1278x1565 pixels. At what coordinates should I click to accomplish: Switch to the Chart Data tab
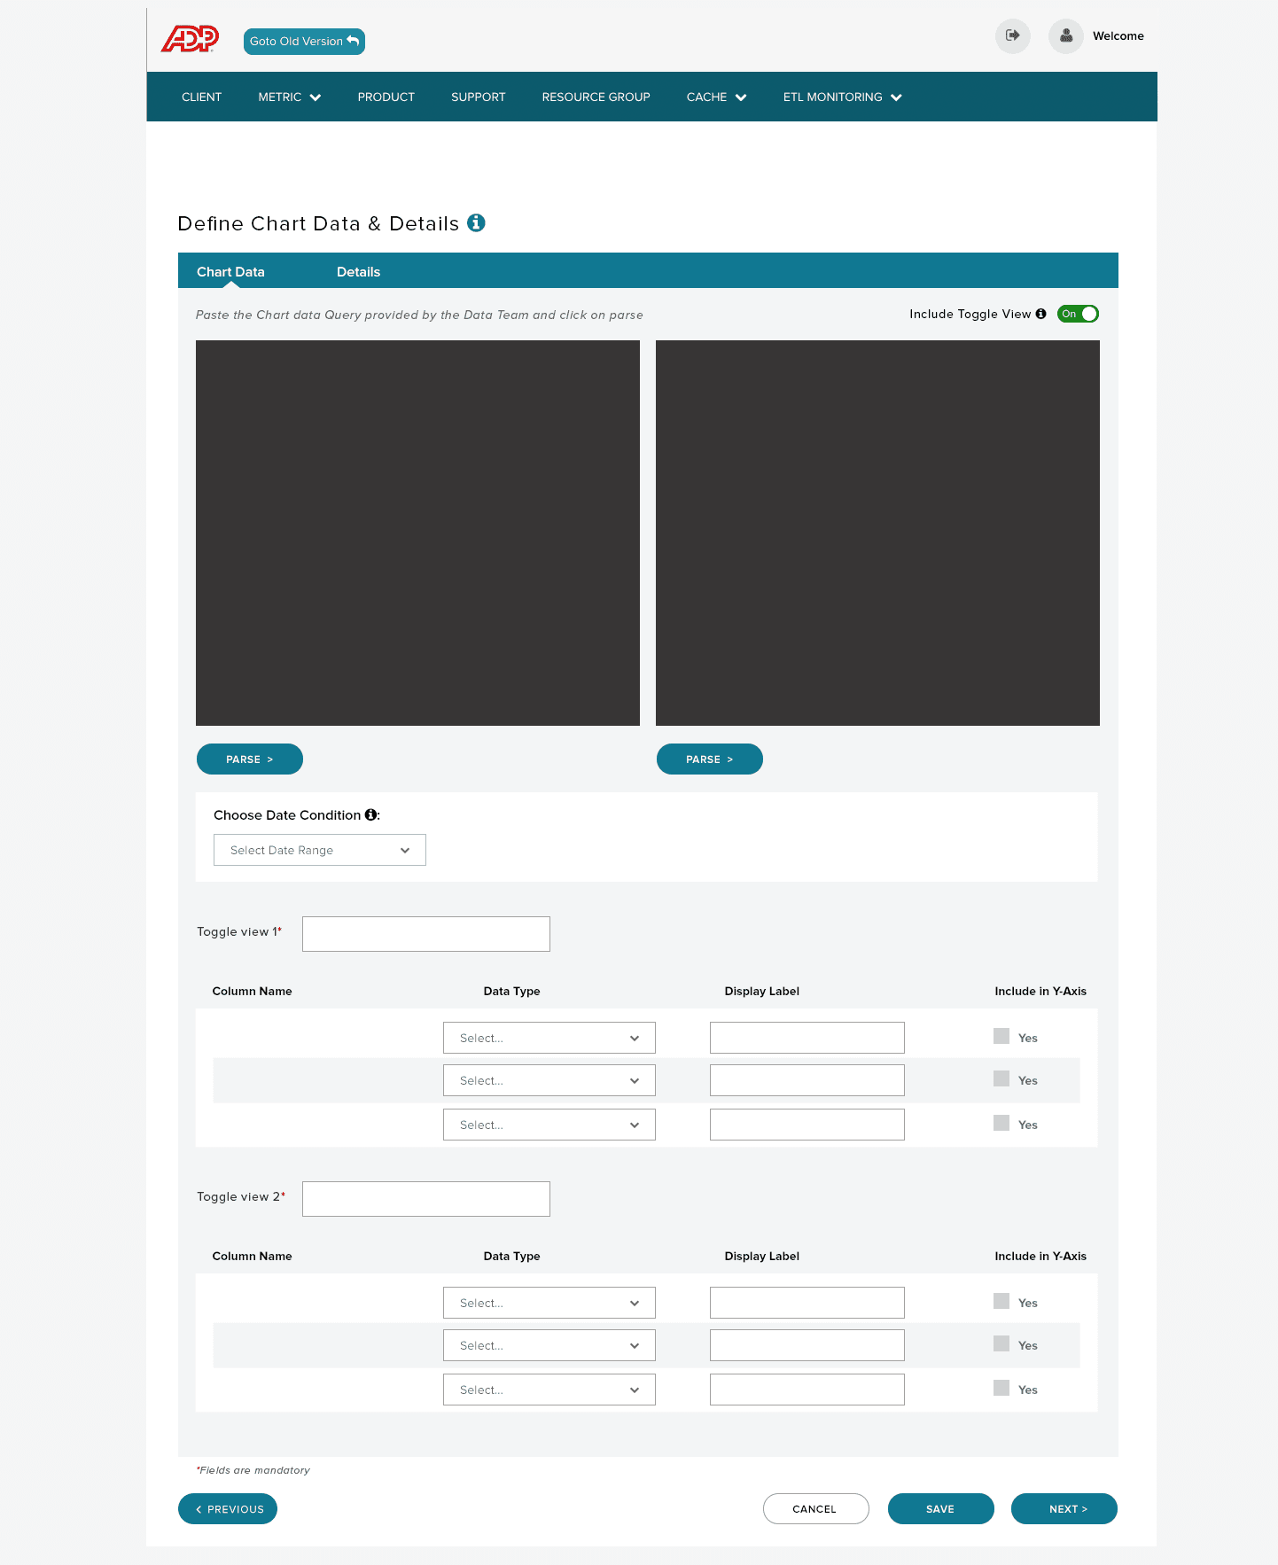point(230,271)
